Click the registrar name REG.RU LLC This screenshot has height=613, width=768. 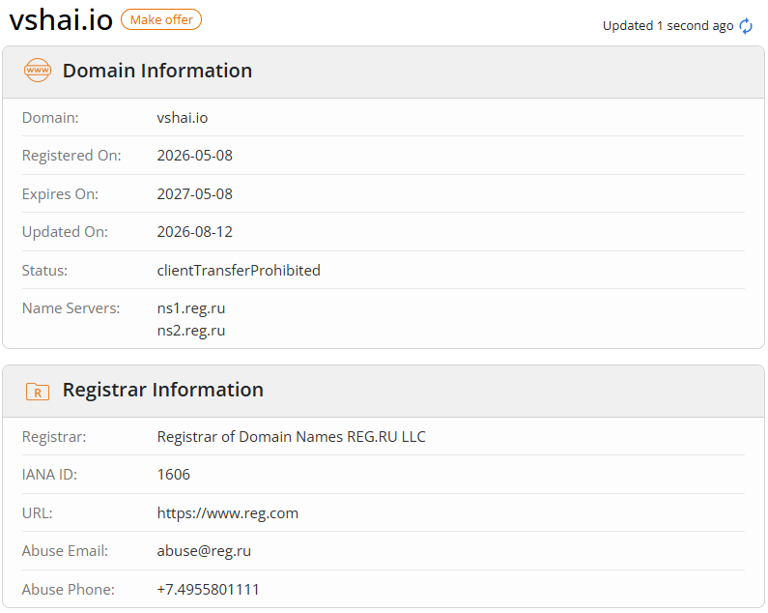[x=292, y=437]
